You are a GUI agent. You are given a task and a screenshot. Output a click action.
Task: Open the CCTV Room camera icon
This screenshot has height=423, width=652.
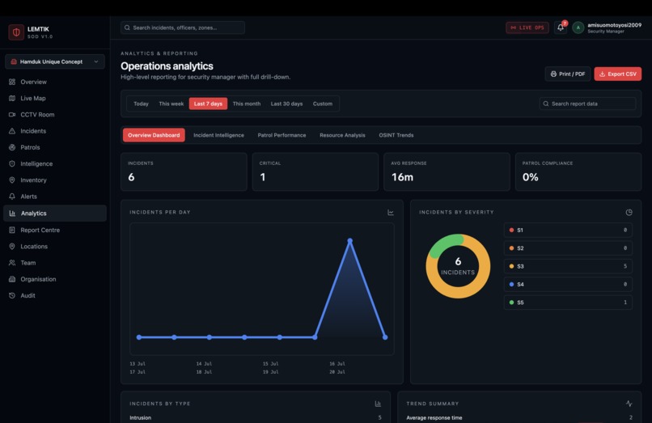tap(12, 114)
